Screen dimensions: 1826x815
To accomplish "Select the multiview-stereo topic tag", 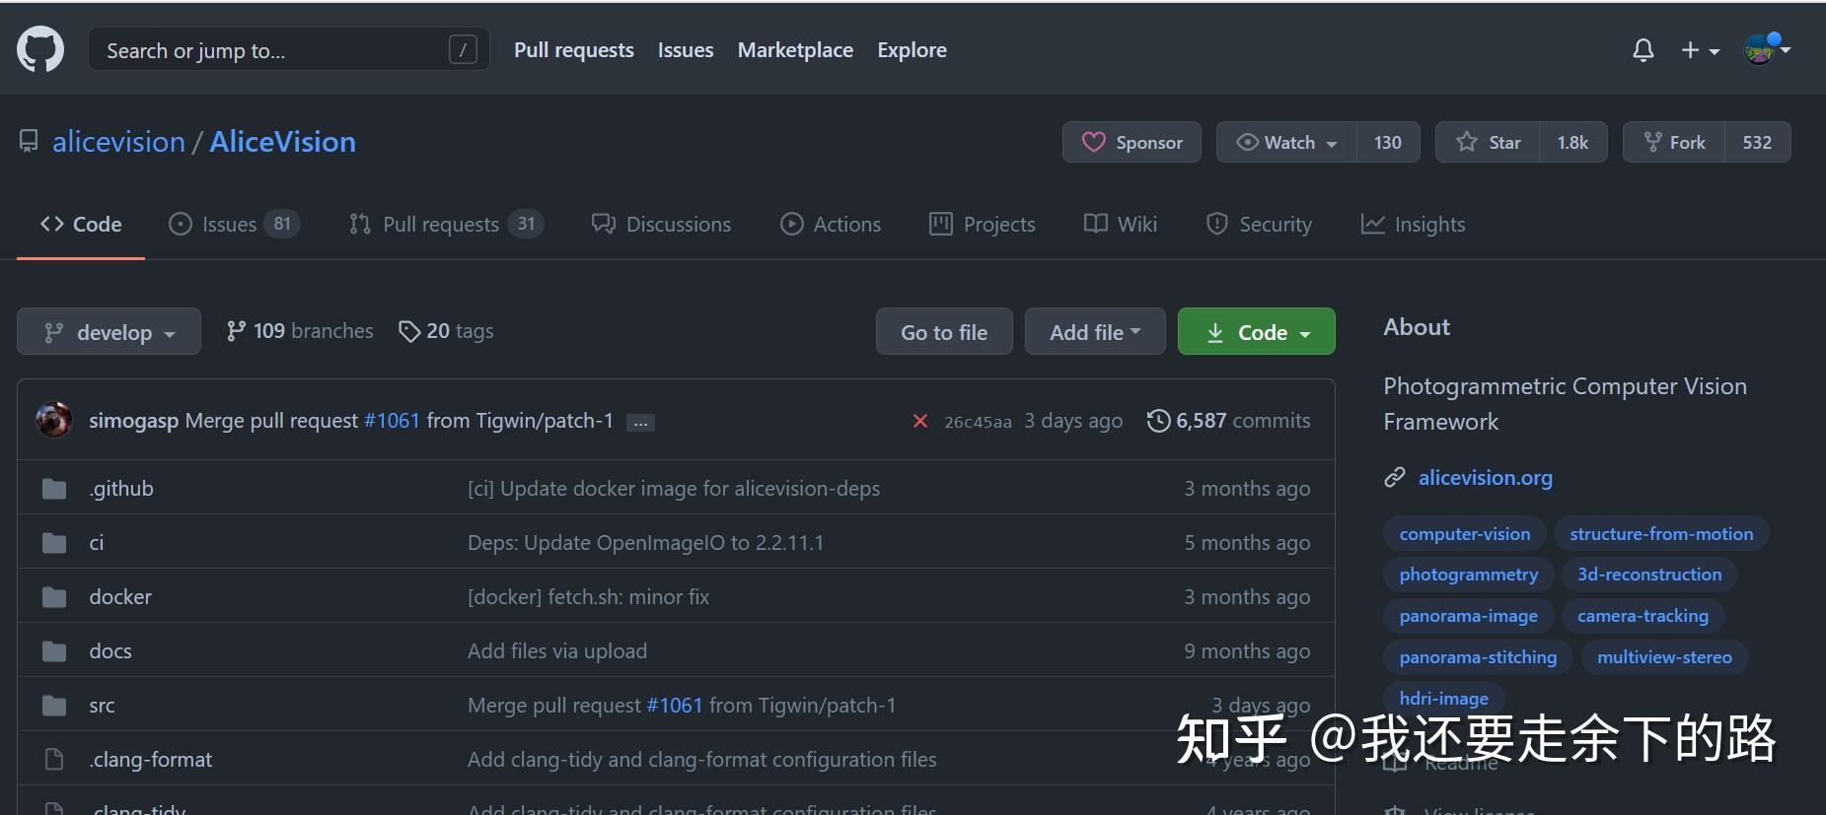I will click(1664, 656).
